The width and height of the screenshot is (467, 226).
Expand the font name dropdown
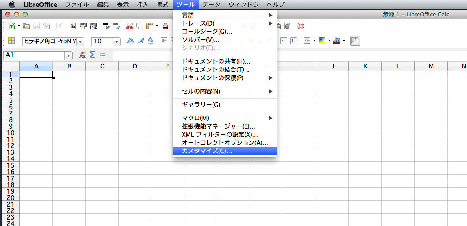(80, 41)
